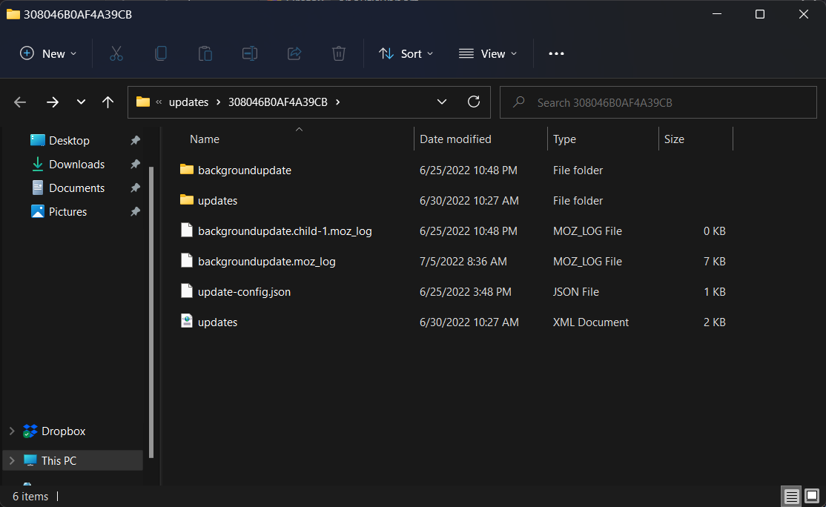This screenshot has width=826, height=507.
Task: Expand the Dropbox tree node
Action: pos(11,431)
